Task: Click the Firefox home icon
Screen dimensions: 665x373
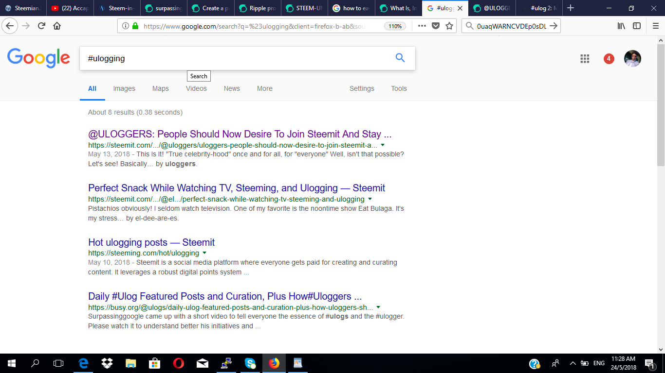Action: 57,26
